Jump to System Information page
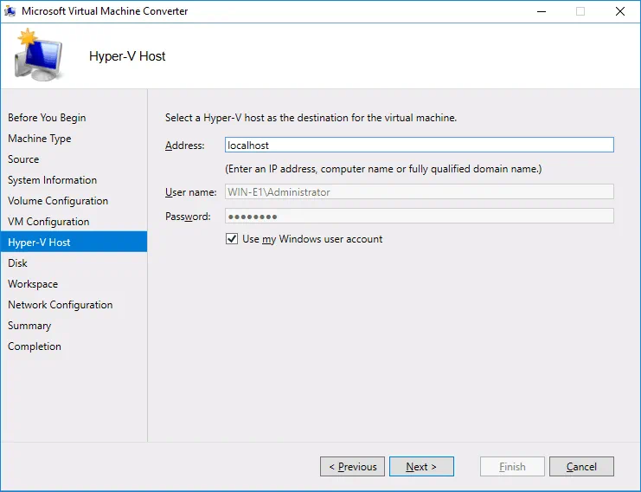Screen dimensions: 641x492 (x=52, y=180)
